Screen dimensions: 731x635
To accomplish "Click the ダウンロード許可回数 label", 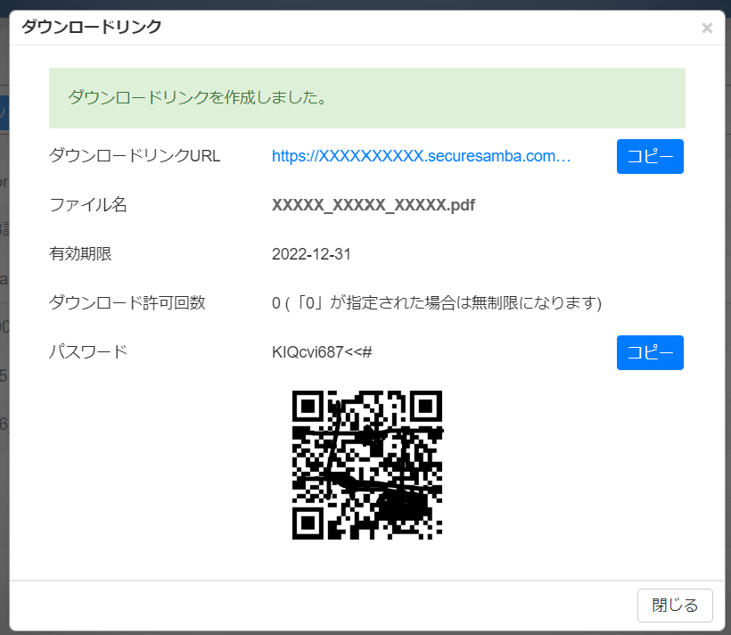I will [x=127, y=303].
